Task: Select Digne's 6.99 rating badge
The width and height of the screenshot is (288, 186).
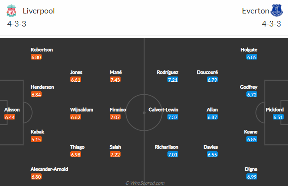Action: [x=252, y=176]
